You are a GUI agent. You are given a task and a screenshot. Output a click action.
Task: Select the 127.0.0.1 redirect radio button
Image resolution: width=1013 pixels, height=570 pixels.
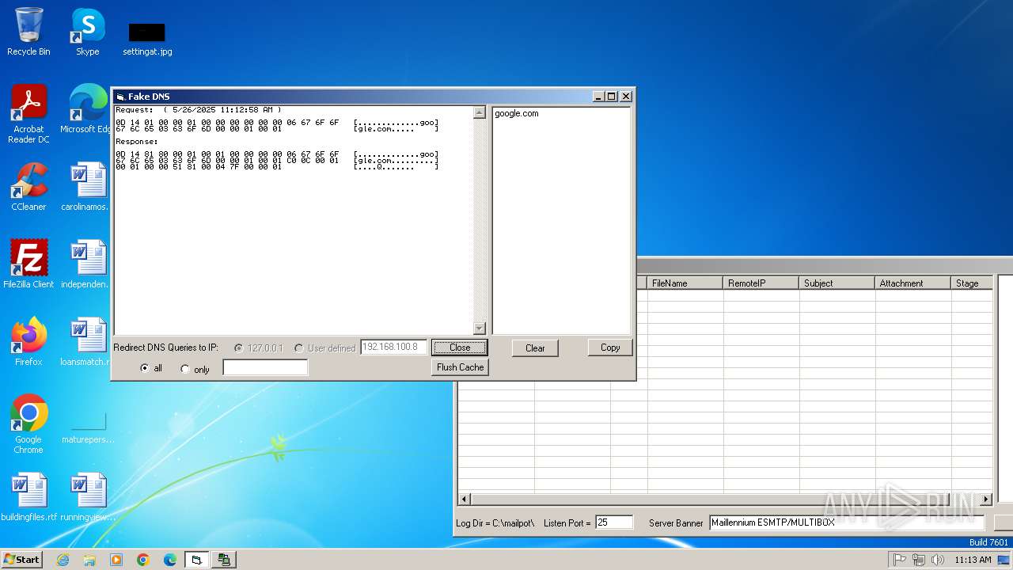coord(239,348)
